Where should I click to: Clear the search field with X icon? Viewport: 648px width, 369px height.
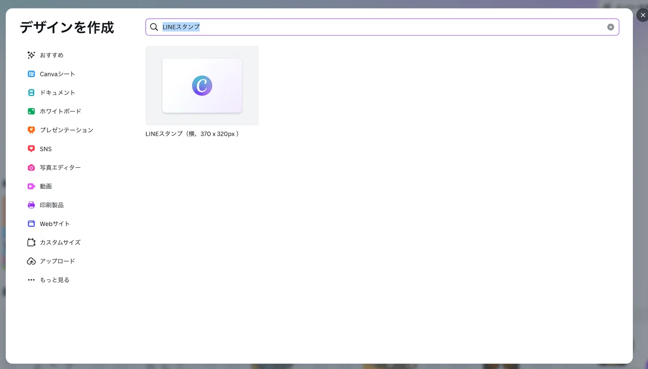611,27
